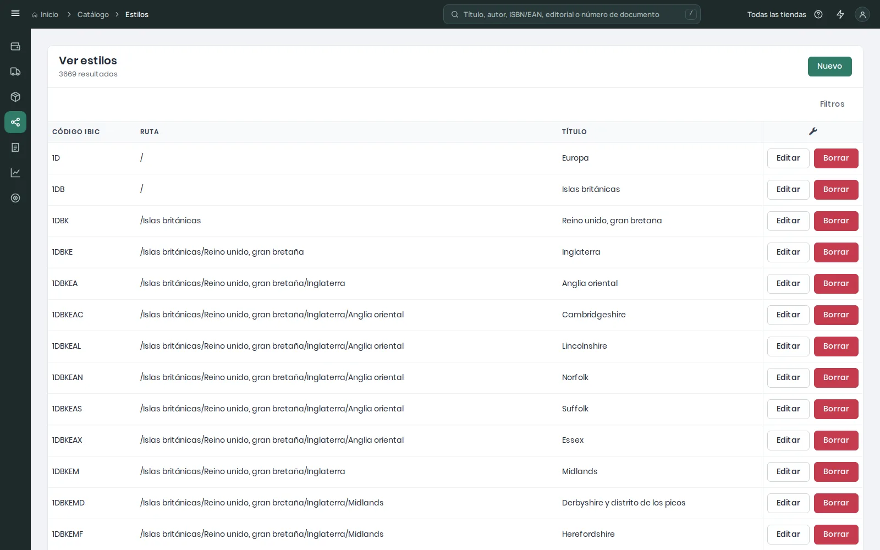Open the package box sidebar icon
The image size is (880, 550).
click(15, 97)
